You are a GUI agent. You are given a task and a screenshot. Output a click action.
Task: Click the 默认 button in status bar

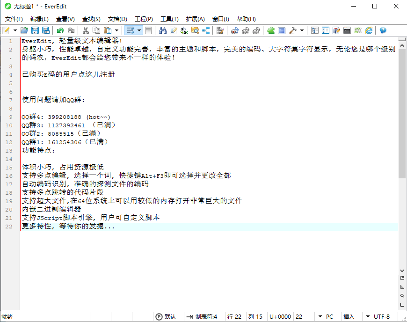[166, 317]
